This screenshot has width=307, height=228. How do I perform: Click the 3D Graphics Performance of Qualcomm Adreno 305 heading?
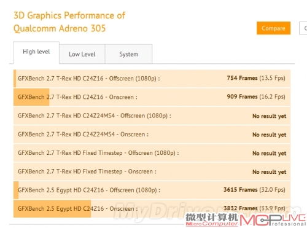coord(69,22)
